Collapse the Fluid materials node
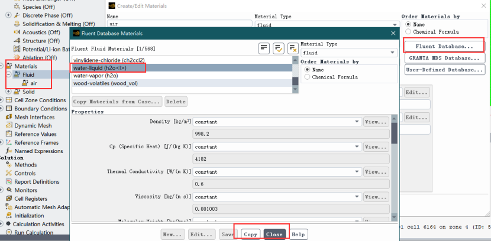This screenshot has height=241, width=491. click(8, 74)
